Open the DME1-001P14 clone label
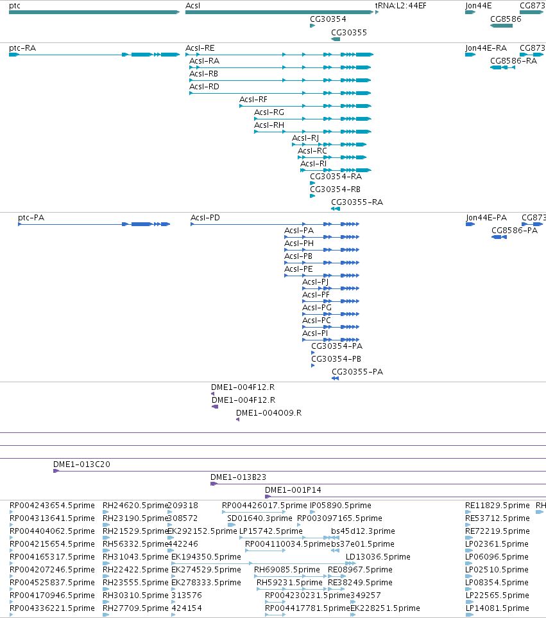This screenshot has width=546, height=618. click(x=293, y=490)
